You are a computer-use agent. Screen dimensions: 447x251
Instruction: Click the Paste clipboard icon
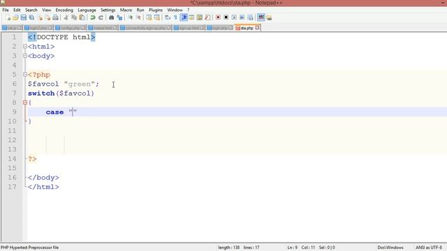point(82,17)
